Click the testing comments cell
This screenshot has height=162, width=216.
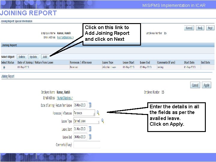[160, 67]
